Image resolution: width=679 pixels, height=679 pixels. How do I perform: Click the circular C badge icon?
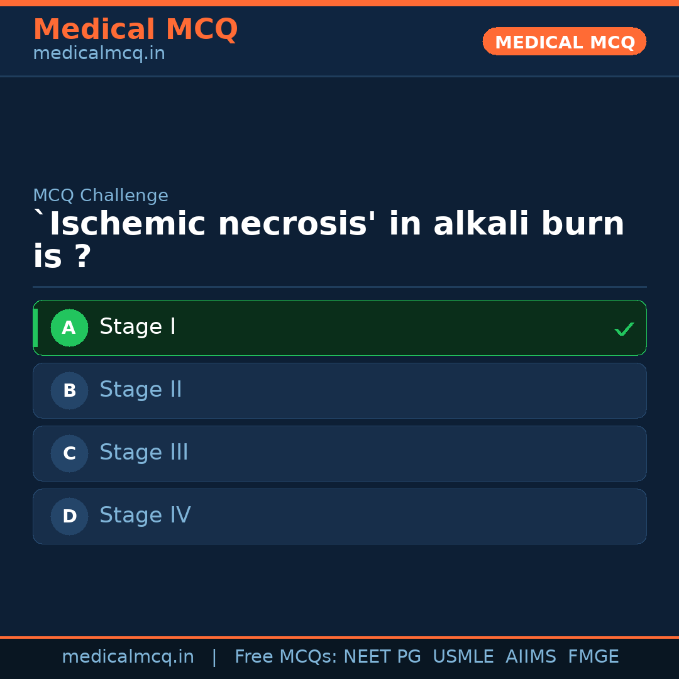click(69, 453)
